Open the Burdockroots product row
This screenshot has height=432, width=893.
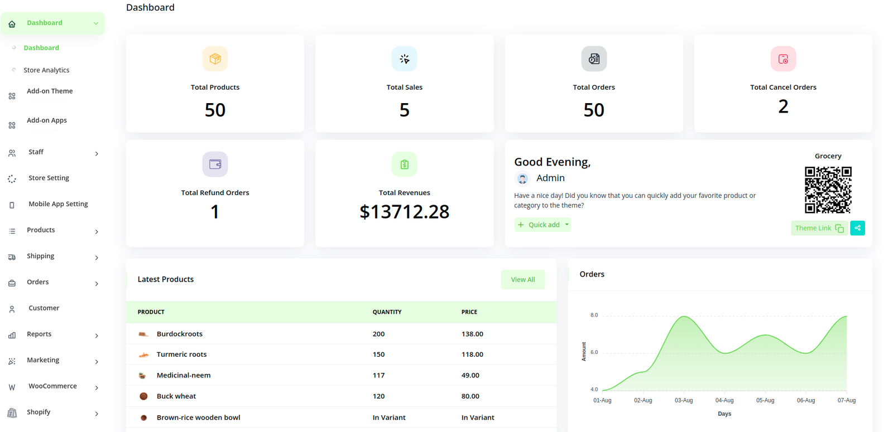pyautogui.click(x=179, y=334)
